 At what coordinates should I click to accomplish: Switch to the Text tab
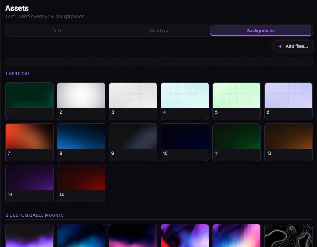pos(57,30)
